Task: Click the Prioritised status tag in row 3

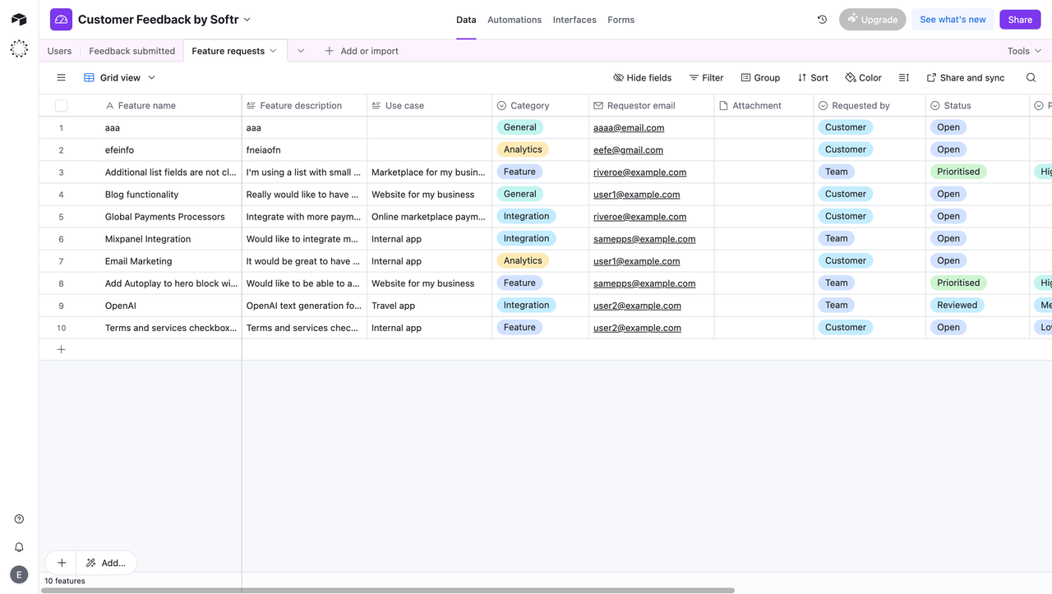Action: tap(958, 172)
